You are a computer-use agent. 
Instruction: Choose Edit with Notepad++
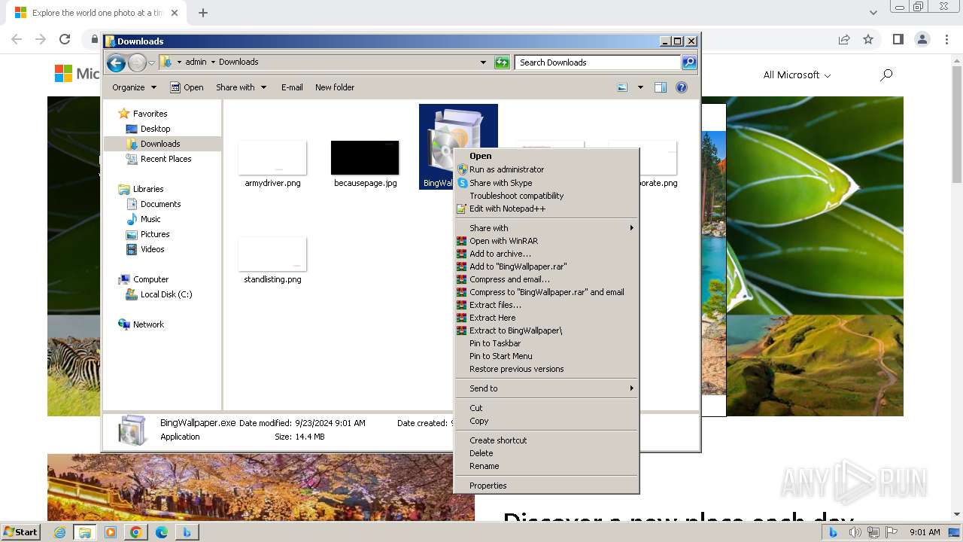click(x=547, y=209)
